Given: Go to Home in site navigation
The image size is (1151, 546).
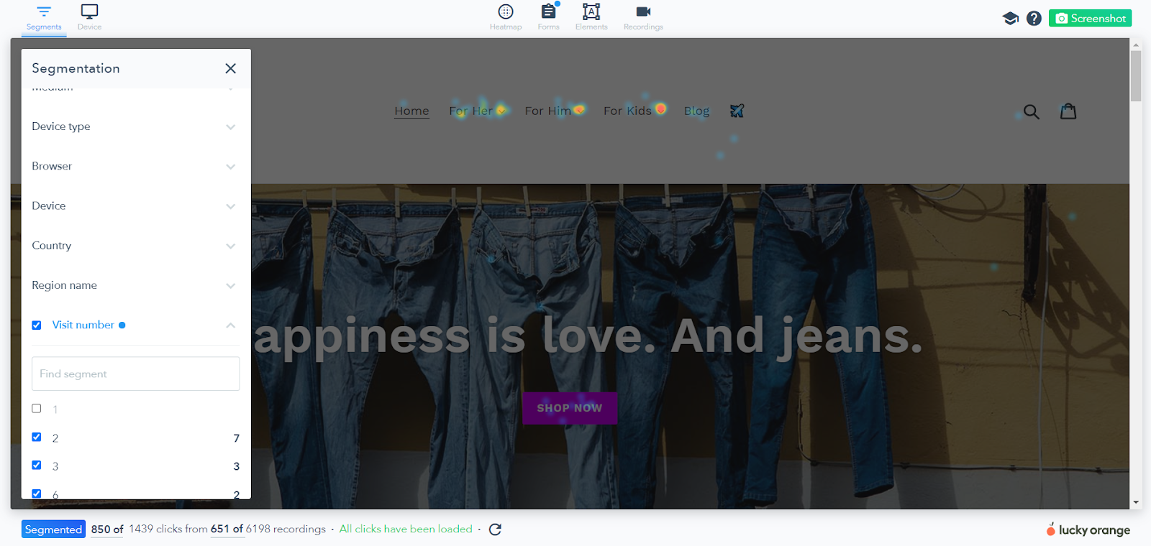Looking at the screenshot, I should 411,111.
